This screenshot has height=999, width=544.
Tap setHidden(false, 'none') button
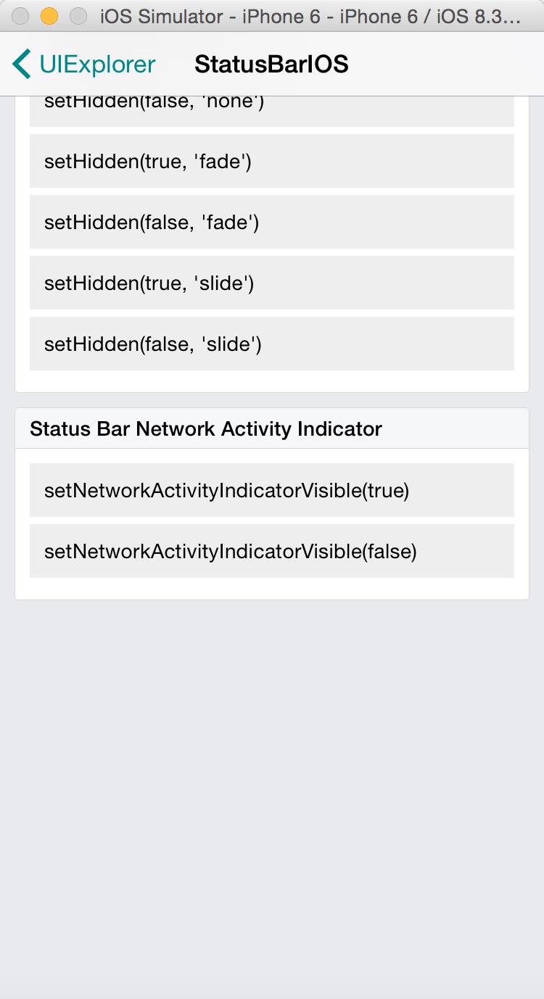pos(272,111)
